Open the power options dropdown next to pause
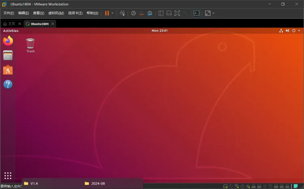 click(112, 13)
